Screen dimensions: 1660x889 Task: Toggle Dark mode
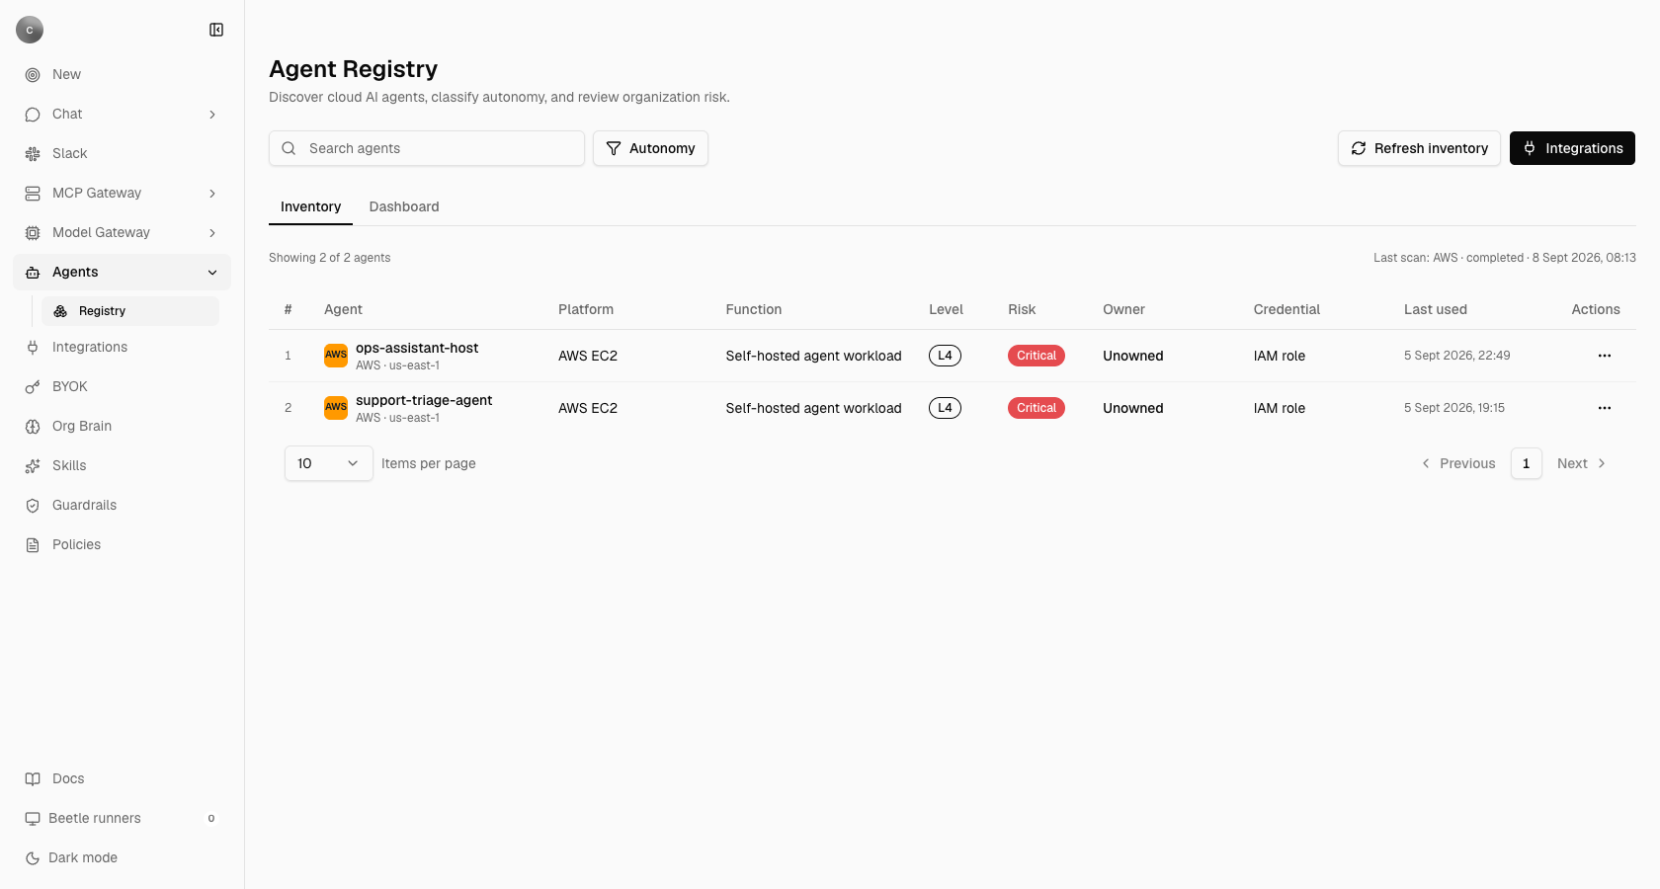122,857
